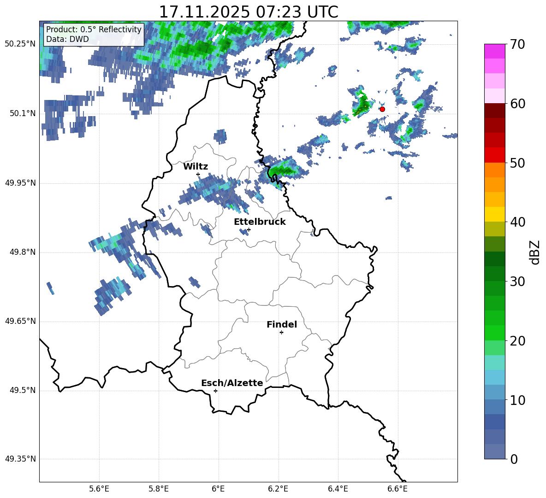Click the 20 colorbar tick label
The width and height of the screenshot is (546, 498).
pos(517,340)
